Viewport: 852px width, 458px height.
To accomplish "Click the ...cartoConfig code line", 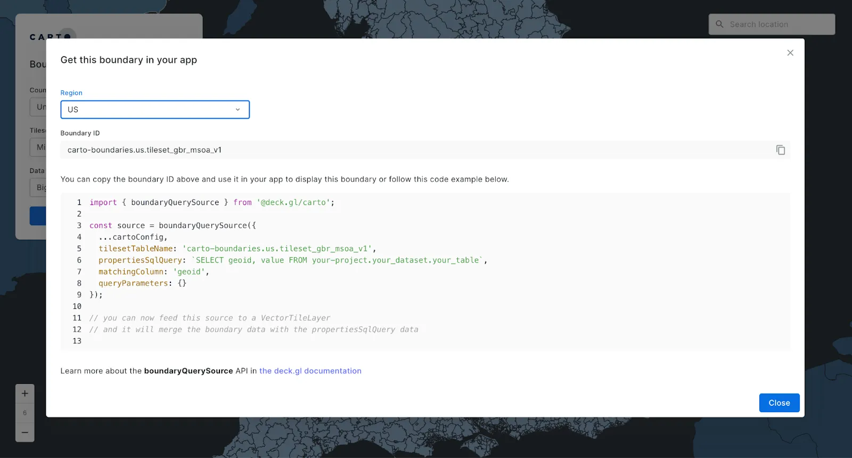I will (133, 238).
